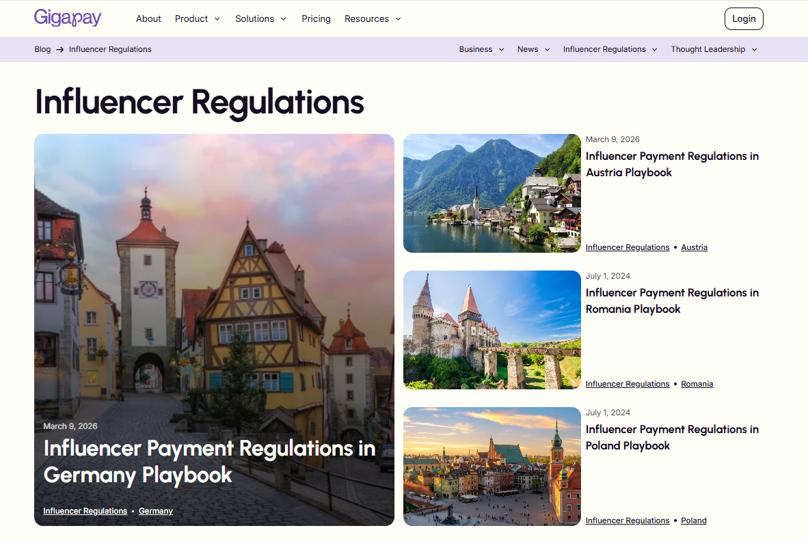Viewport: 808px width, 541px height.
Task: Click Influencer Regulations tag beside Poland
Action: [x=627, y=521]
